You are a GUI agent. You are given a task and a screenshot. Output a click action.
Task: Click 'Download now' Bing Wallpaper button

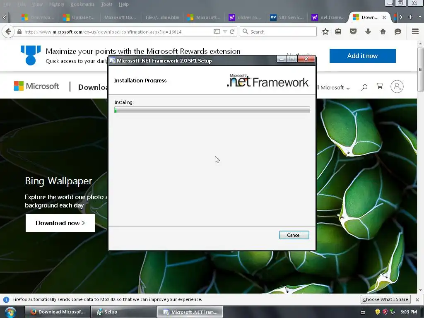pyautogui.click(x=60, y=223)
